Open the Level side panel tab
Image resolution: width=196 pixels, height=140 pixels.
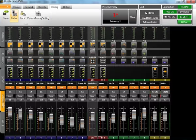(3, 80)
